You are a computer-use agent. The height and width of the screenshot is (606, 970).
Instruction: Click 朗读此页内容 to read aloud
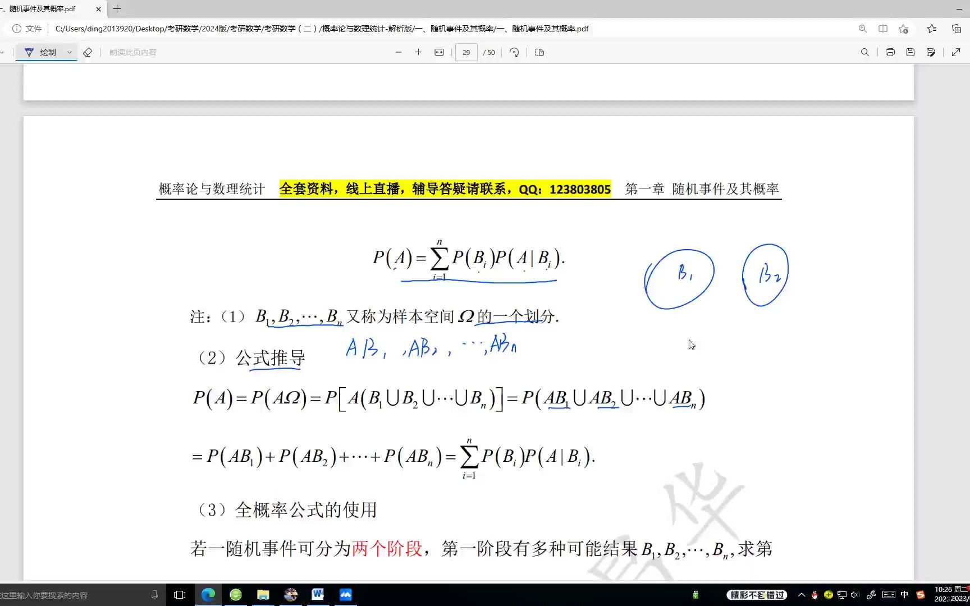132,52
